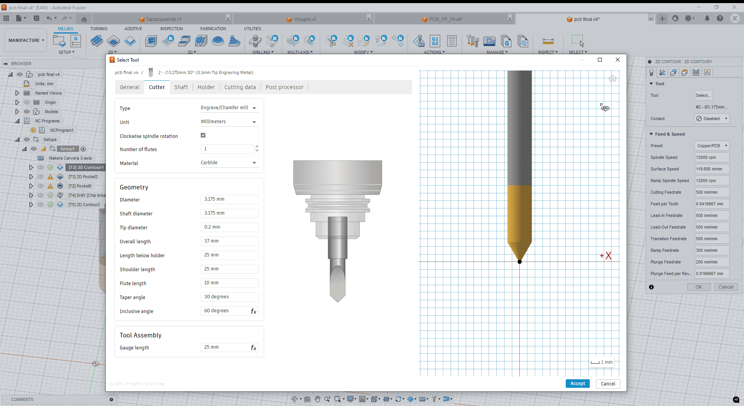Activate the Setup1 radio button

pyautogui.click(x=83, y=149)
